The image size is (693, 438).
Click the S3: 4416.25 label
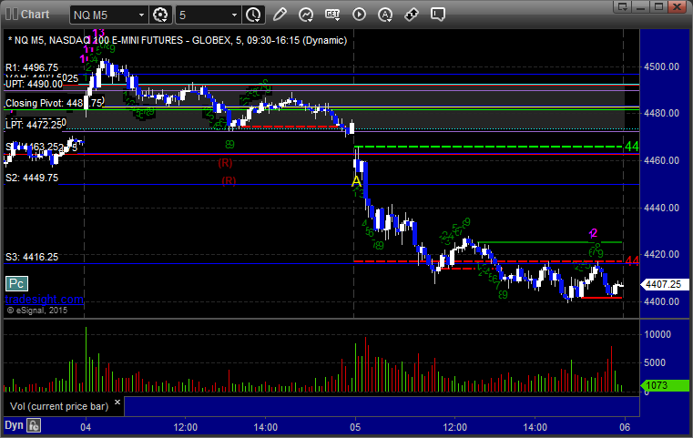tap(32, 257)
